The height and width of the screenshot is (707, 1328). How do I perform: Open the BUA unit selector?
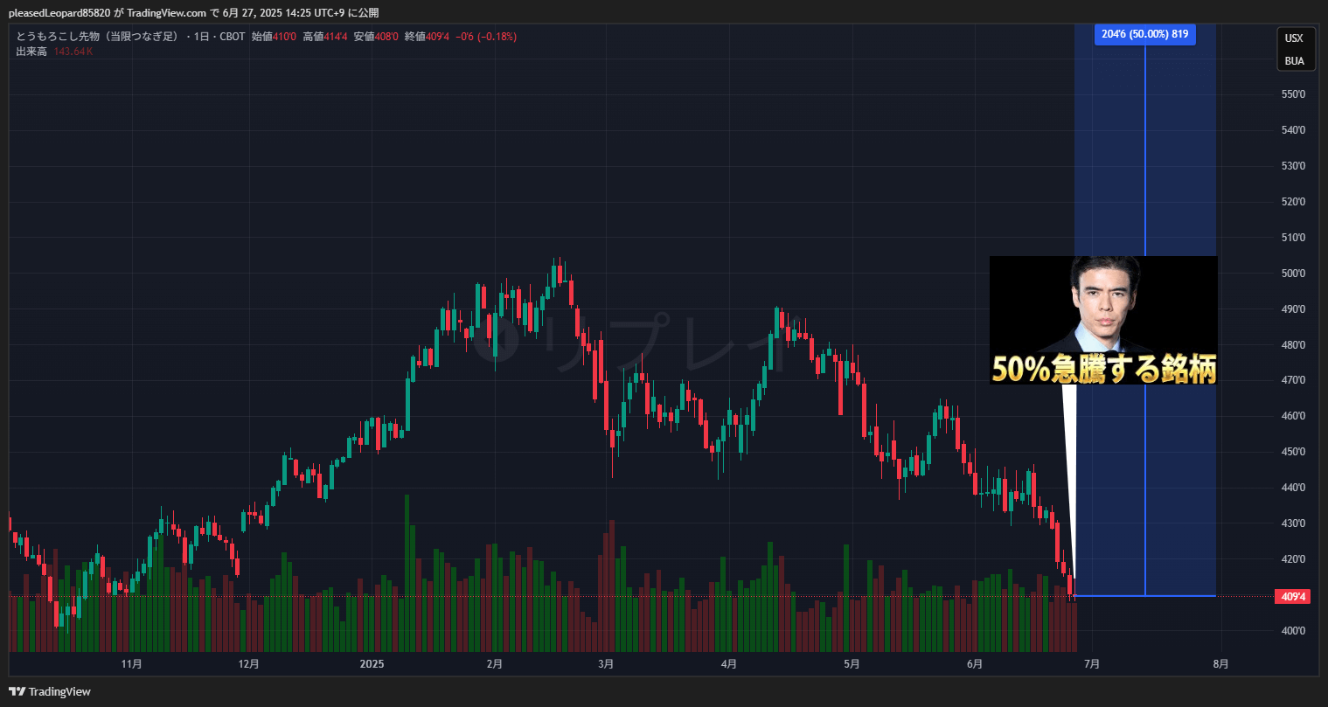pyautogui.click(x=1294, y=61)
